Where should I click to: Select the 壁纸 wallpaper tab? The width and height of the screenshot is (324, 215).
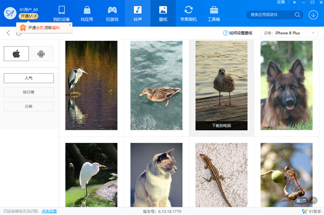tap(163, 13)
